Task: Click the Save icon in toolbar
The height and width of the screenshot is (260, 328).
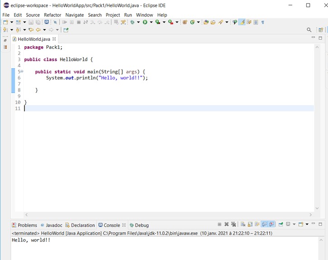Action: tap(31, 22)
